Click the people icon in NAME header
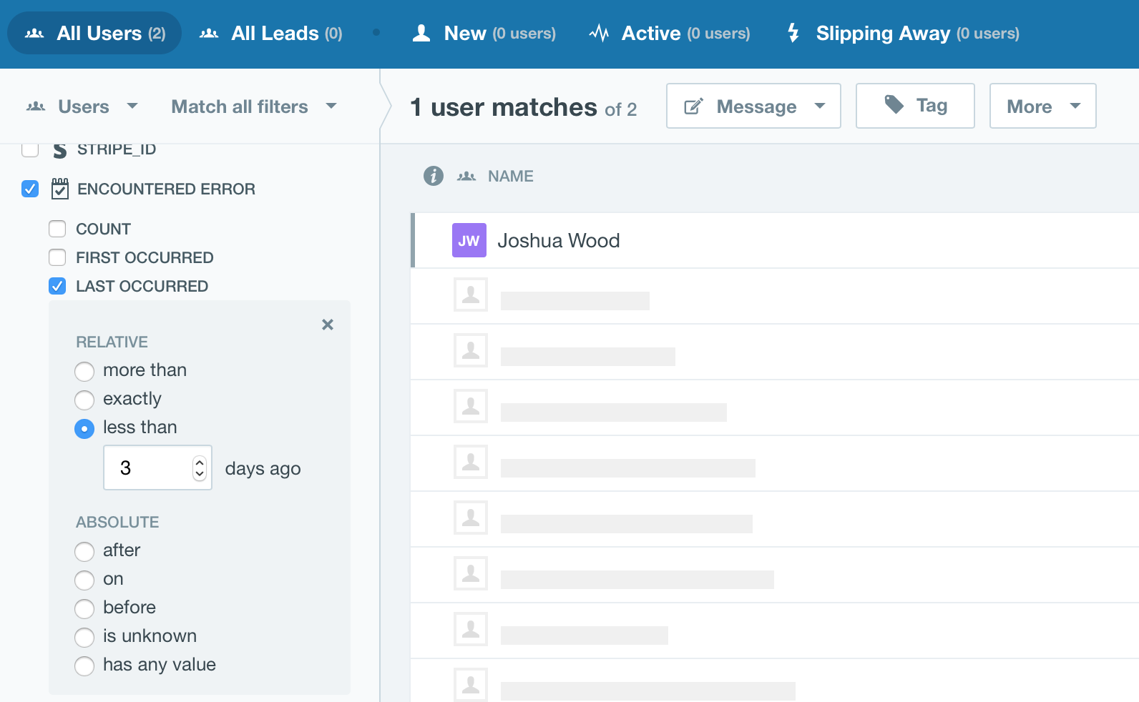Screen dimensions: 1139x702 pyautogui.click(x=466, y=176)
